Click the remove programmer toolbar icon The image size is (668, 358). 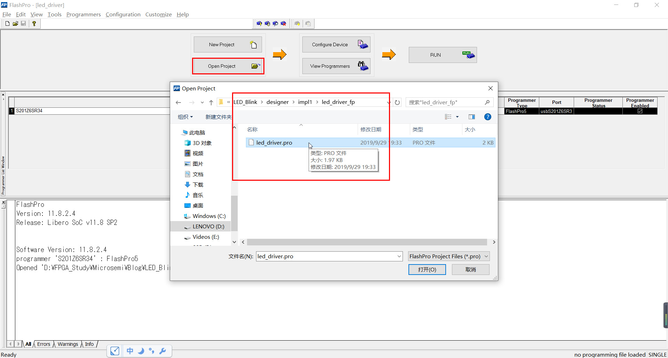[x=284, y=23]
